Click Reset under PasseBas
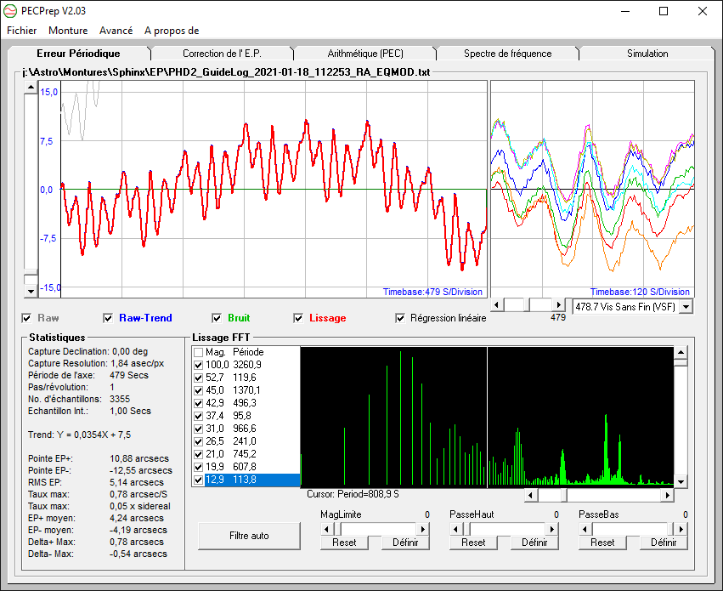723x591 pixels. [602, 543]
